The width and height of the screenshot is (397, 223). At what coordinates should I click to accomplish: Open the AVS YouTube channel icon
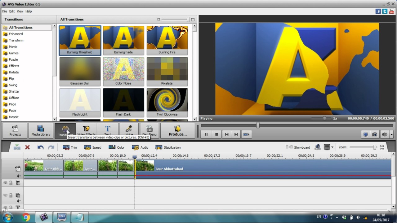tap(391, 11)
